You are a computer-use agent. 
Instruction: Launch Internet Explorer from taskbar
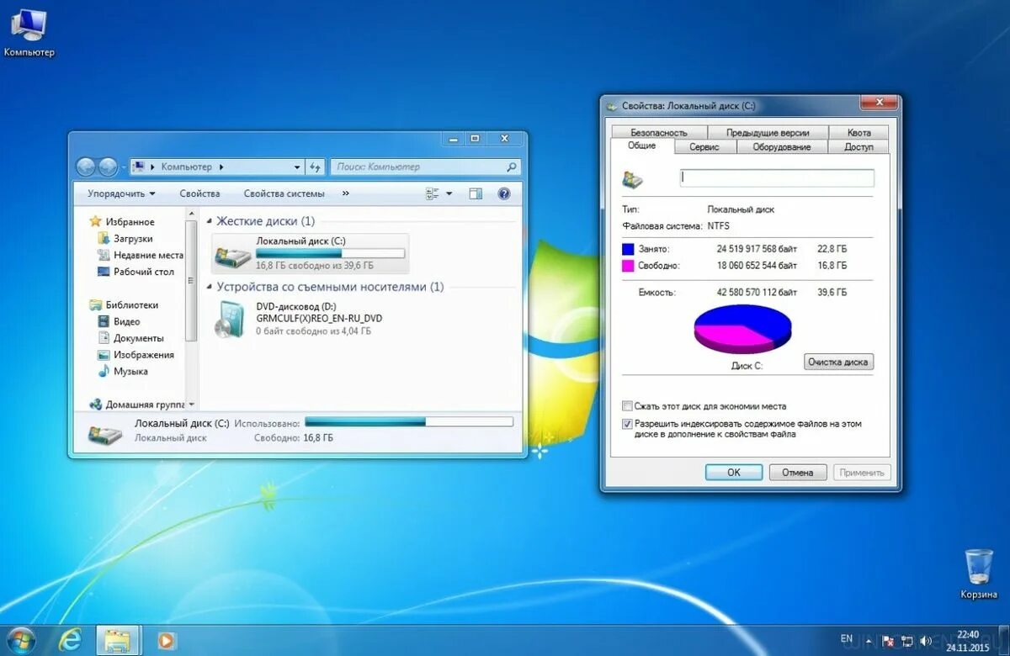click(72, 641)
